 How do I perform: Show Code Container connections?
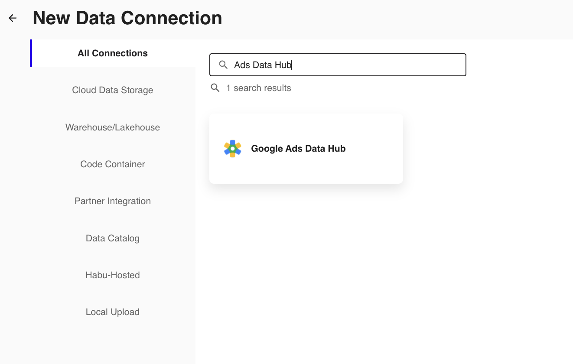113,164
